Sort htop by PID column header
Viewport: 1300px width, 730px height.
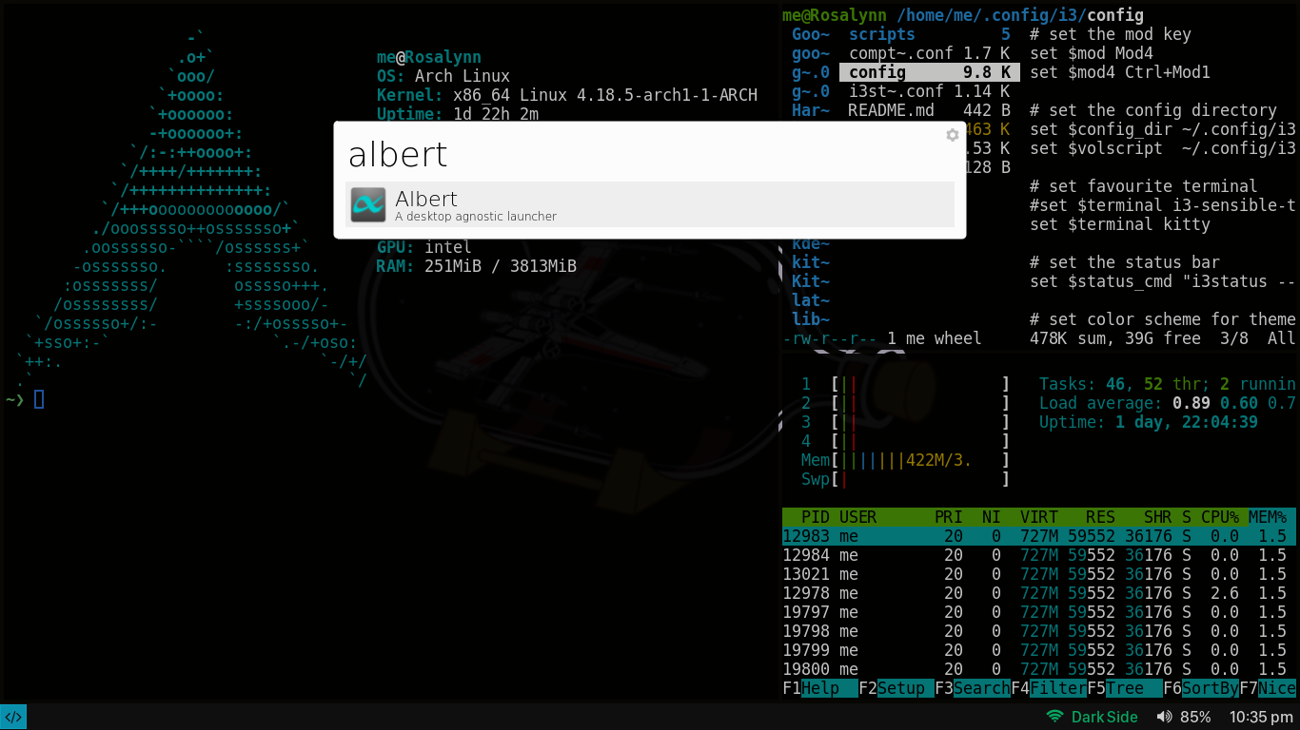pos(816,517)
